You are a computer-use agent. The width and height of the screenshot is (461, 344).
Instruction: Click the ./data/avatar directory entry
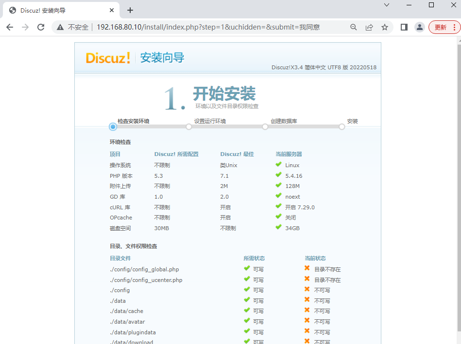click(x=127, y=322)
